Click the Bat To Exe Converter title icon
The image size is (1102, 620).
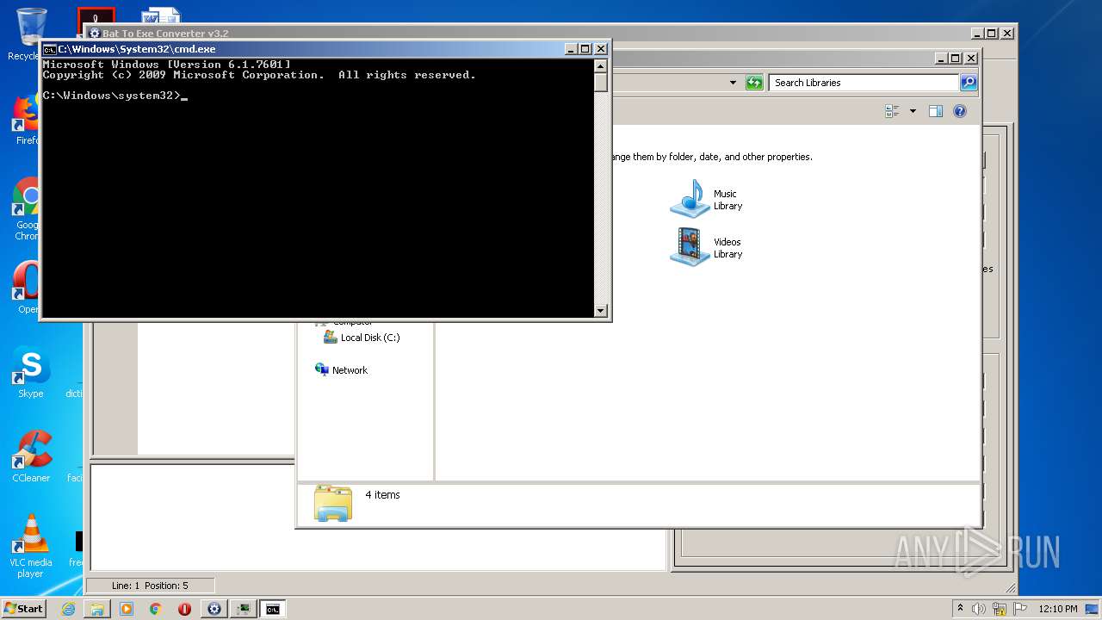(95, 34)
